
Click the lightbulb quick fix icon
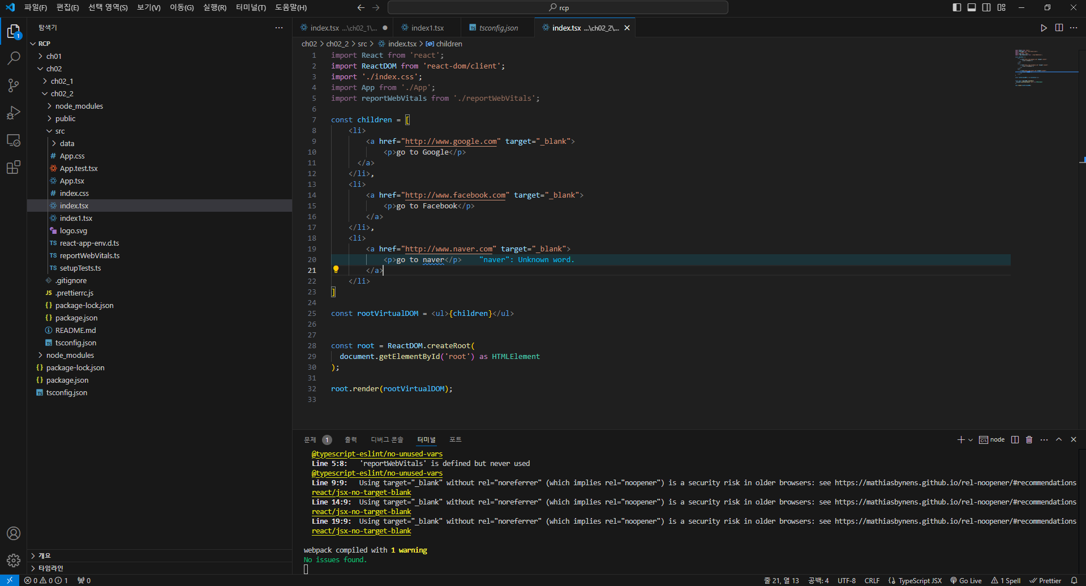point(336,270)
